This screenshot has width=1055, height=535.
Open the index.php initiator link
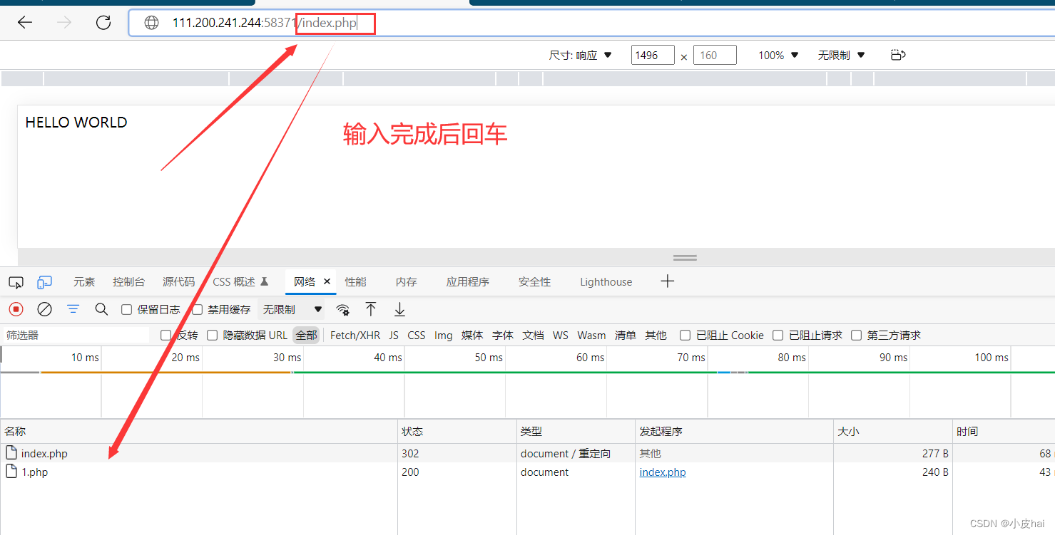click(x=663, y=472)
